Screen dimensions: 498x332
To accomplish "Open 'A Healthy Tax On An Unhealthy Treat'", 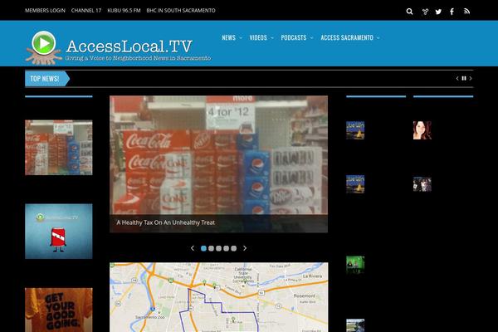I will [165, 222].
